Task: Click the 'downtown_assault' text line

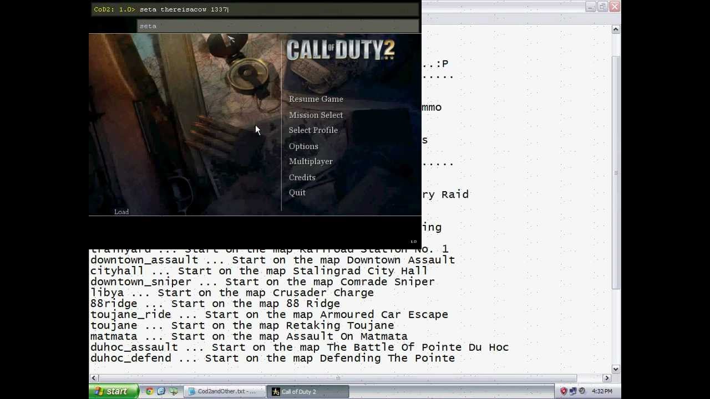Action: tap(272, 260)
